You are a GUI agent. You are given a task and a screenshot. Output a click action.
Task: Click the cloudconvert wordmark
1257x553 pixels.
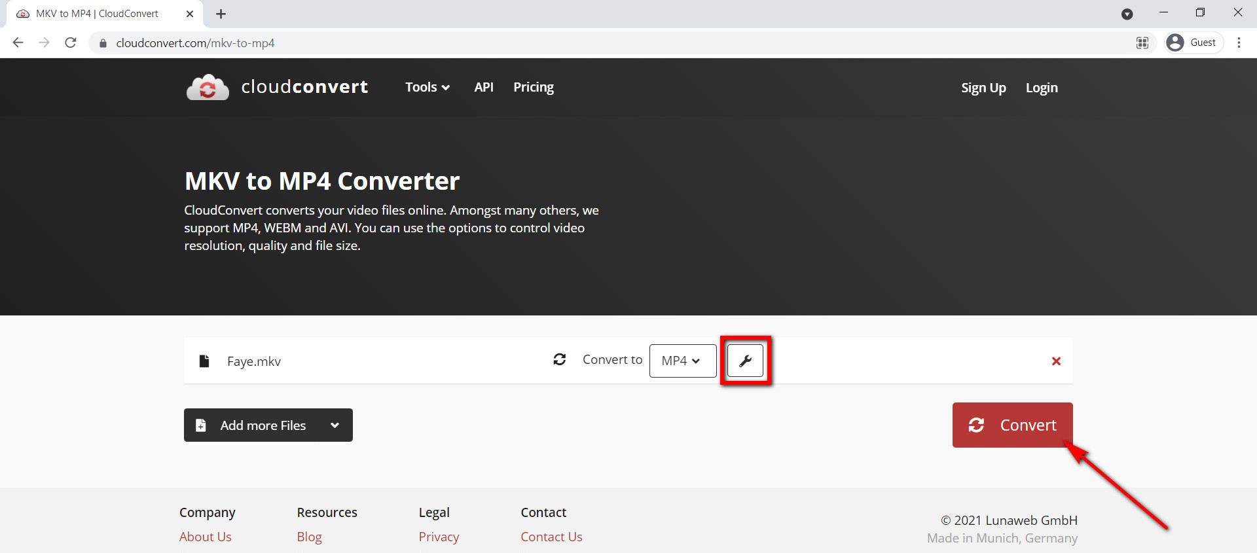304,87
